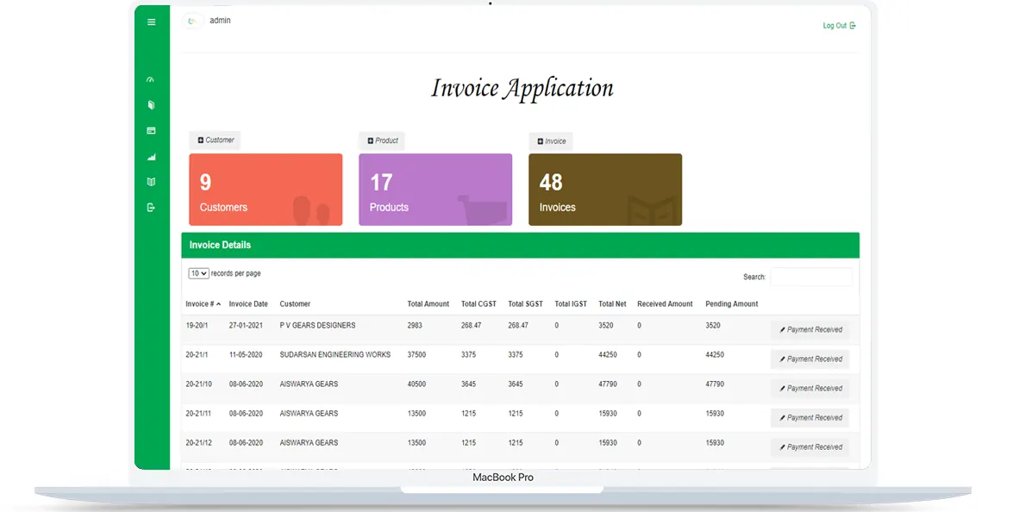Click the Search input field

point(811,277)
